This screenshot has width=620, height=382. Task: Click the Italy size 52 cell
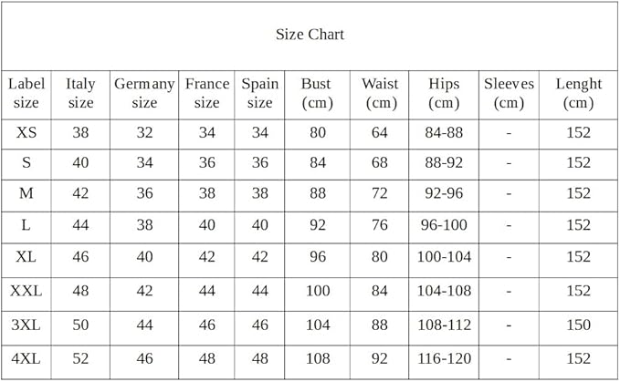(x=80, y=359)
